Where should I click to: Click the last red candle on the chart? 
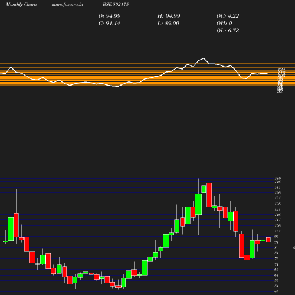(x=268, y=240)
